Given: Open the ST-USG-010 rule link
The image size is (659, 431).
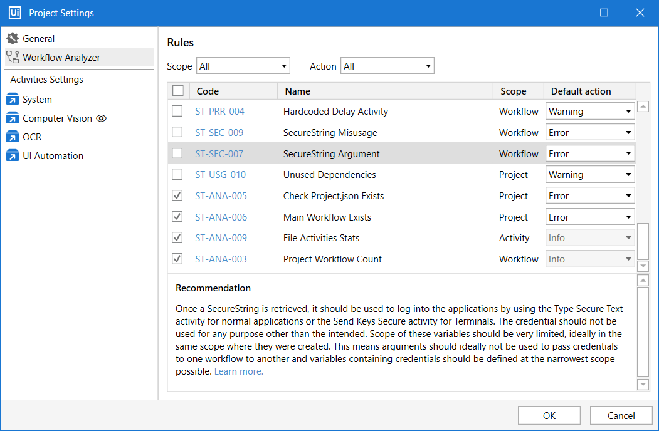Looking at the screenshot, I should 220,174.
